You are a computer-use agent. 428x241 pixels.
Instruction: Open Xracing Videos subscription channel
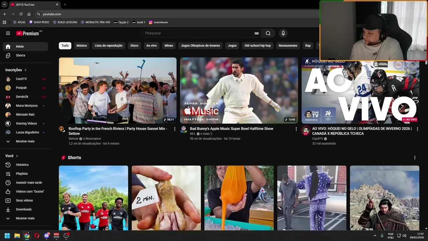(x=25, y=124)
